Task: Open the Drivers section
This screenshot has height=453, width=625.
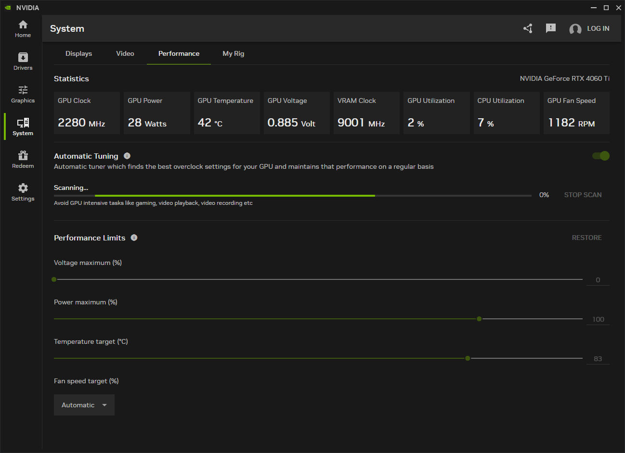Action: pyautogui.click(x=23, y=61)
